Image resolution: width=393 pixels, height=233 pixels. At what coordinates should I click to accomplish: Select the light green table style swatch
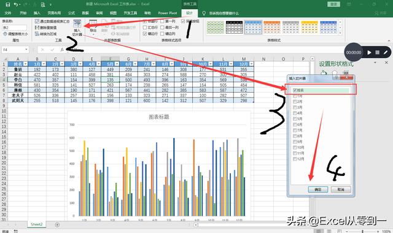coord(216,27)
